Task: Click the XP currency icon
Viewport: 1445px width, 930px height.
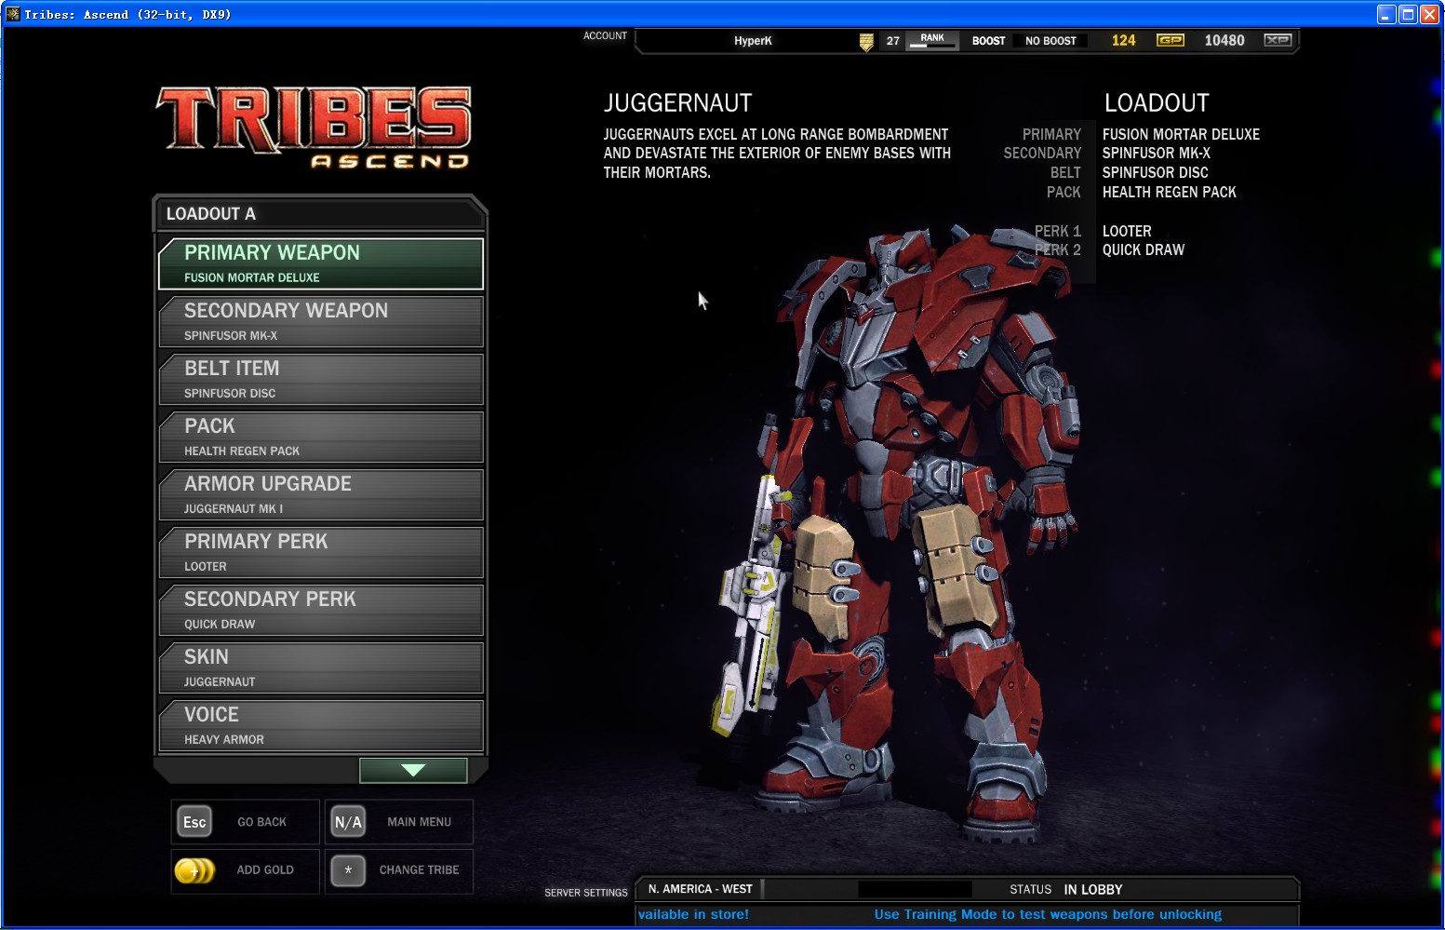Action: [1278, 40]
